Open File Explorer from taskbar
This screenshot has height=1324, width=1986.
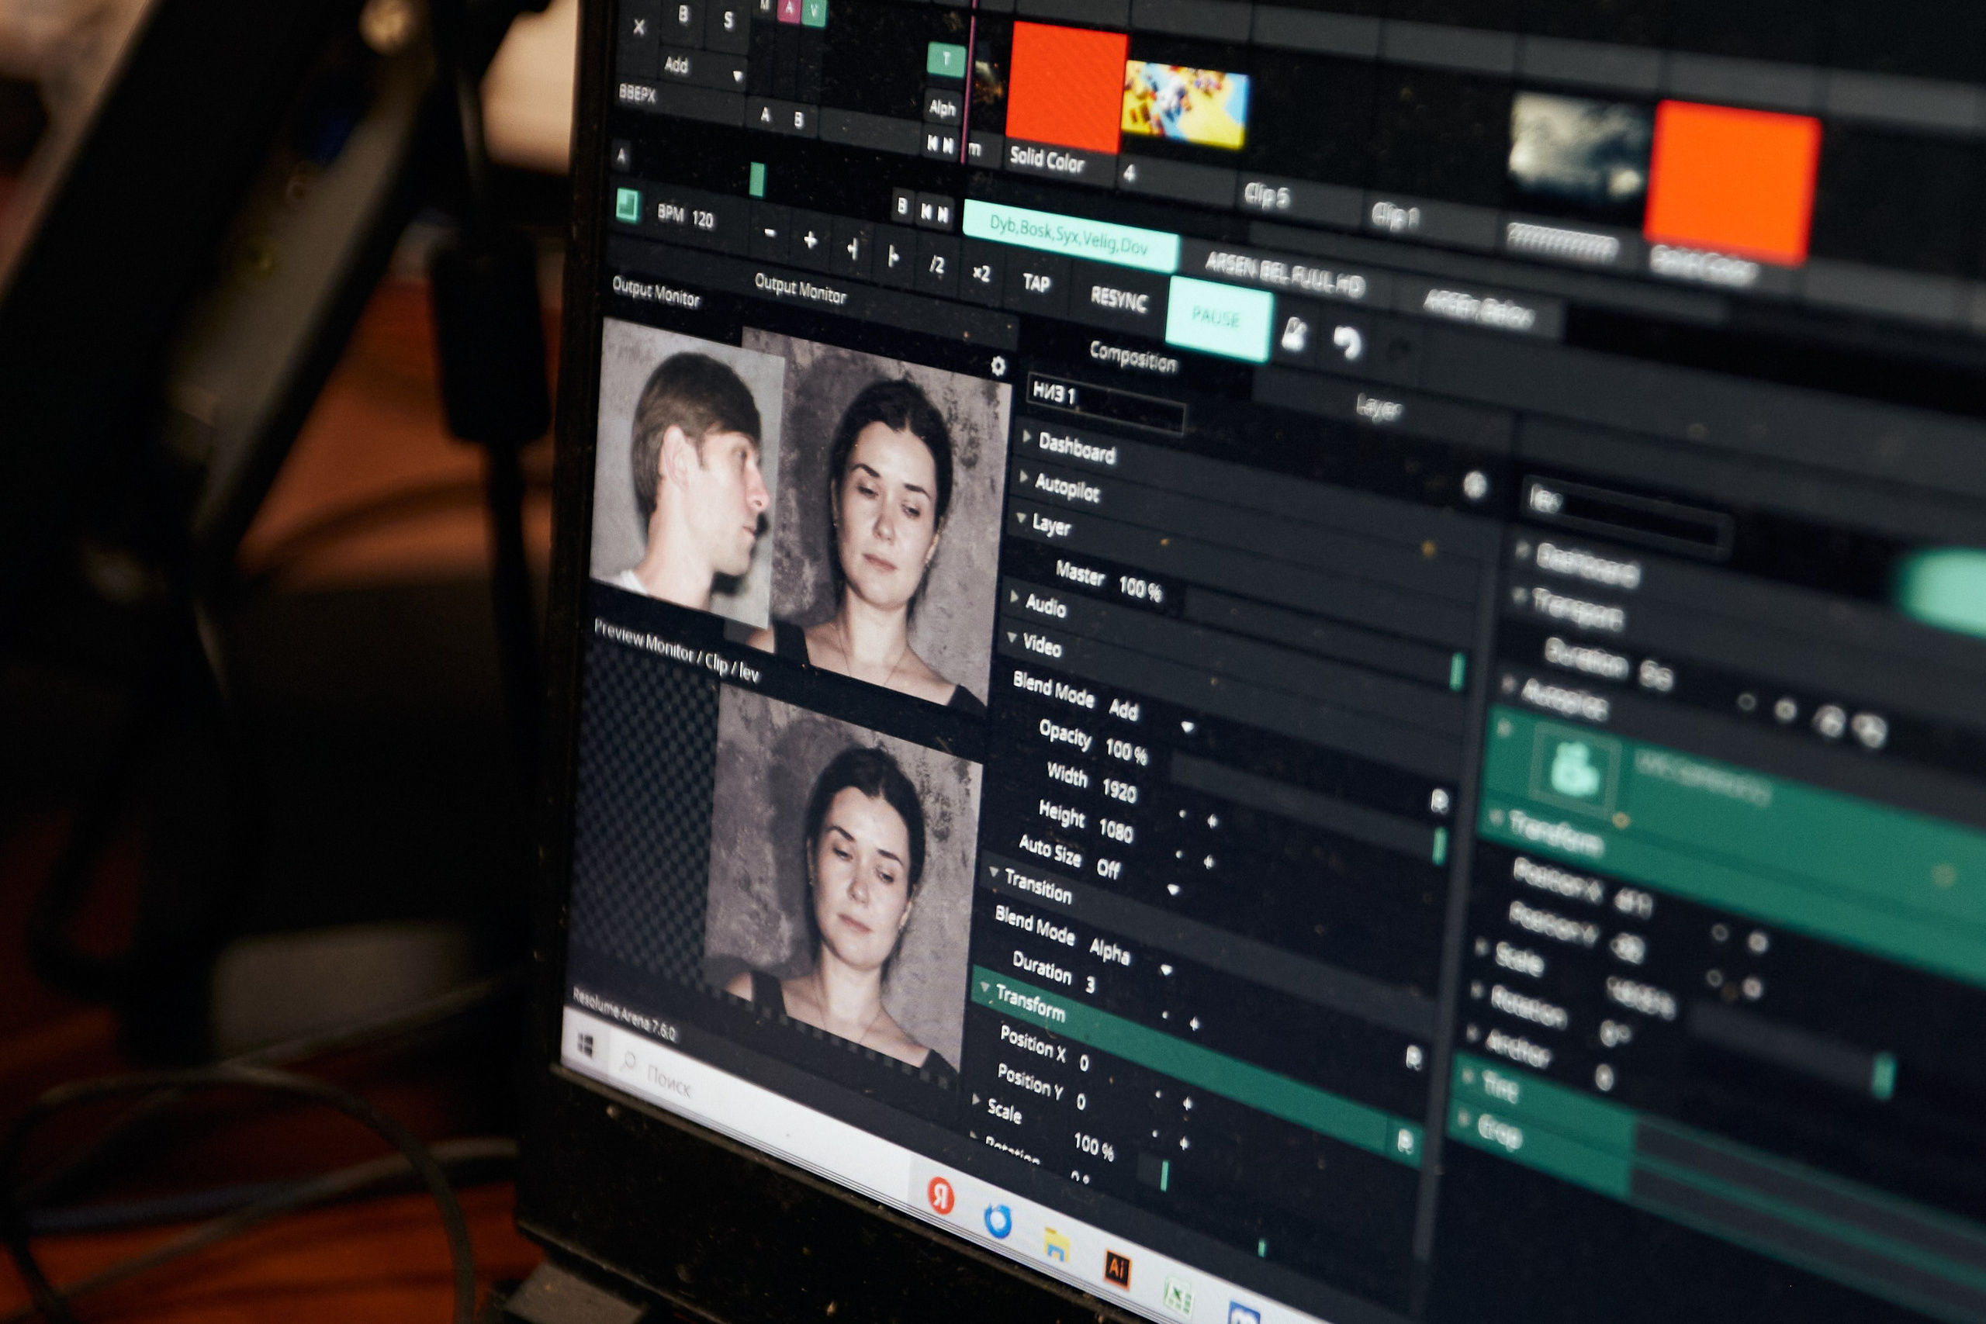pos(1056,1245)
